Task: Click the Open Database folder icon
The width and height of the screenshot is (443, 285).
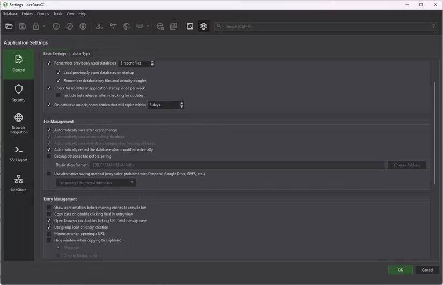Action: point(9,26)
